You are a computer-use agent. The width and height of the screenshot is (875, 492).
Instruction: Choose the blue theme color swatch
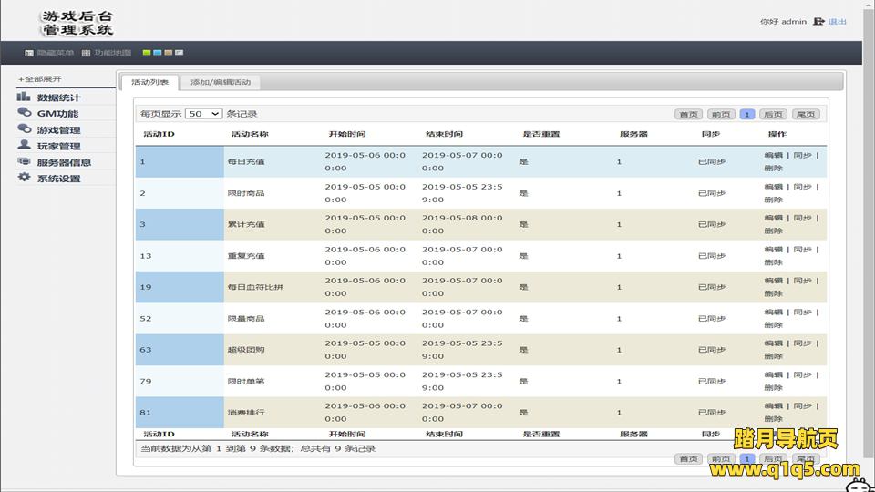tap(158, 53)
